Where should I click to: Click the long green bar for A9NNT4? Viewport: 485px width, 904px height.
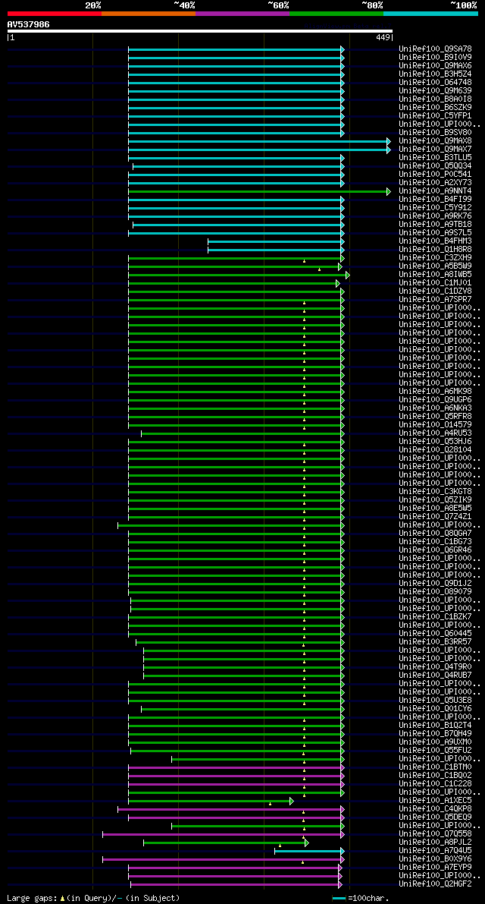[x=258, y=191]
